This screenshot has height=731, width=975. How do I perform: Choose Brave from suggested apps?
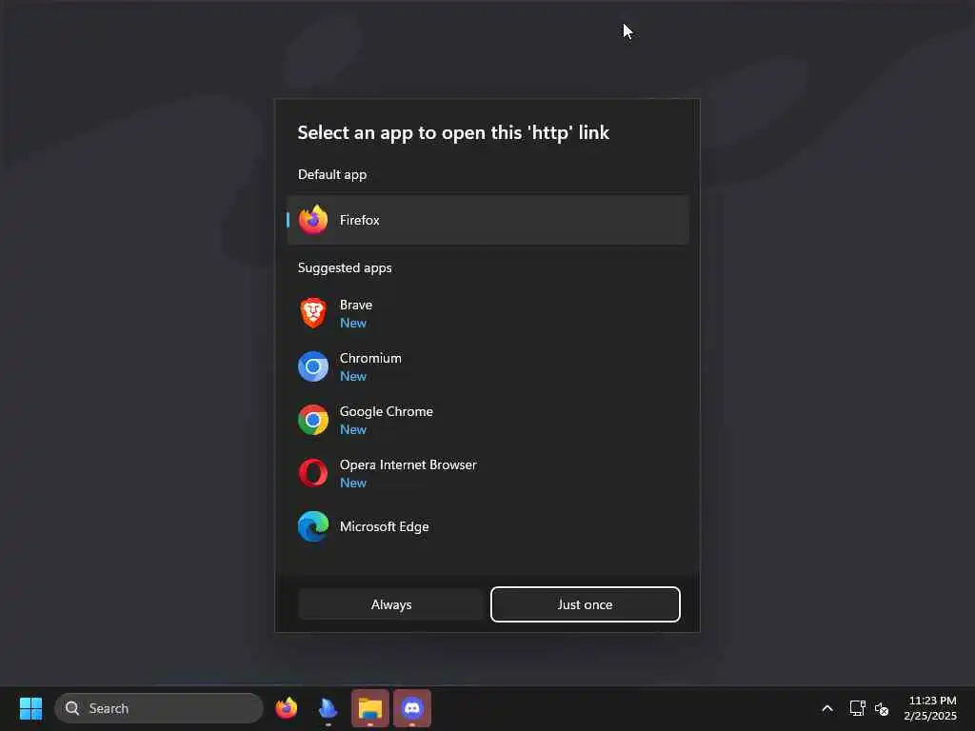(x=488, y=313)
